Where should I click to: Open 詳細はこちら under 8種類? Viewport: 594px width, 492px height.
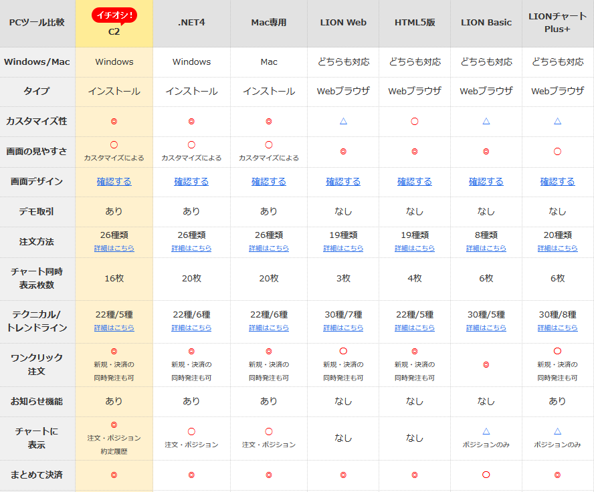tap(486, 248)
